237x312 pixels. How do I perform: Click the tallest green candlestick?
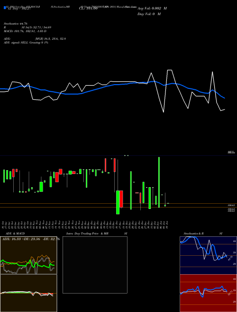click(159, 182)
